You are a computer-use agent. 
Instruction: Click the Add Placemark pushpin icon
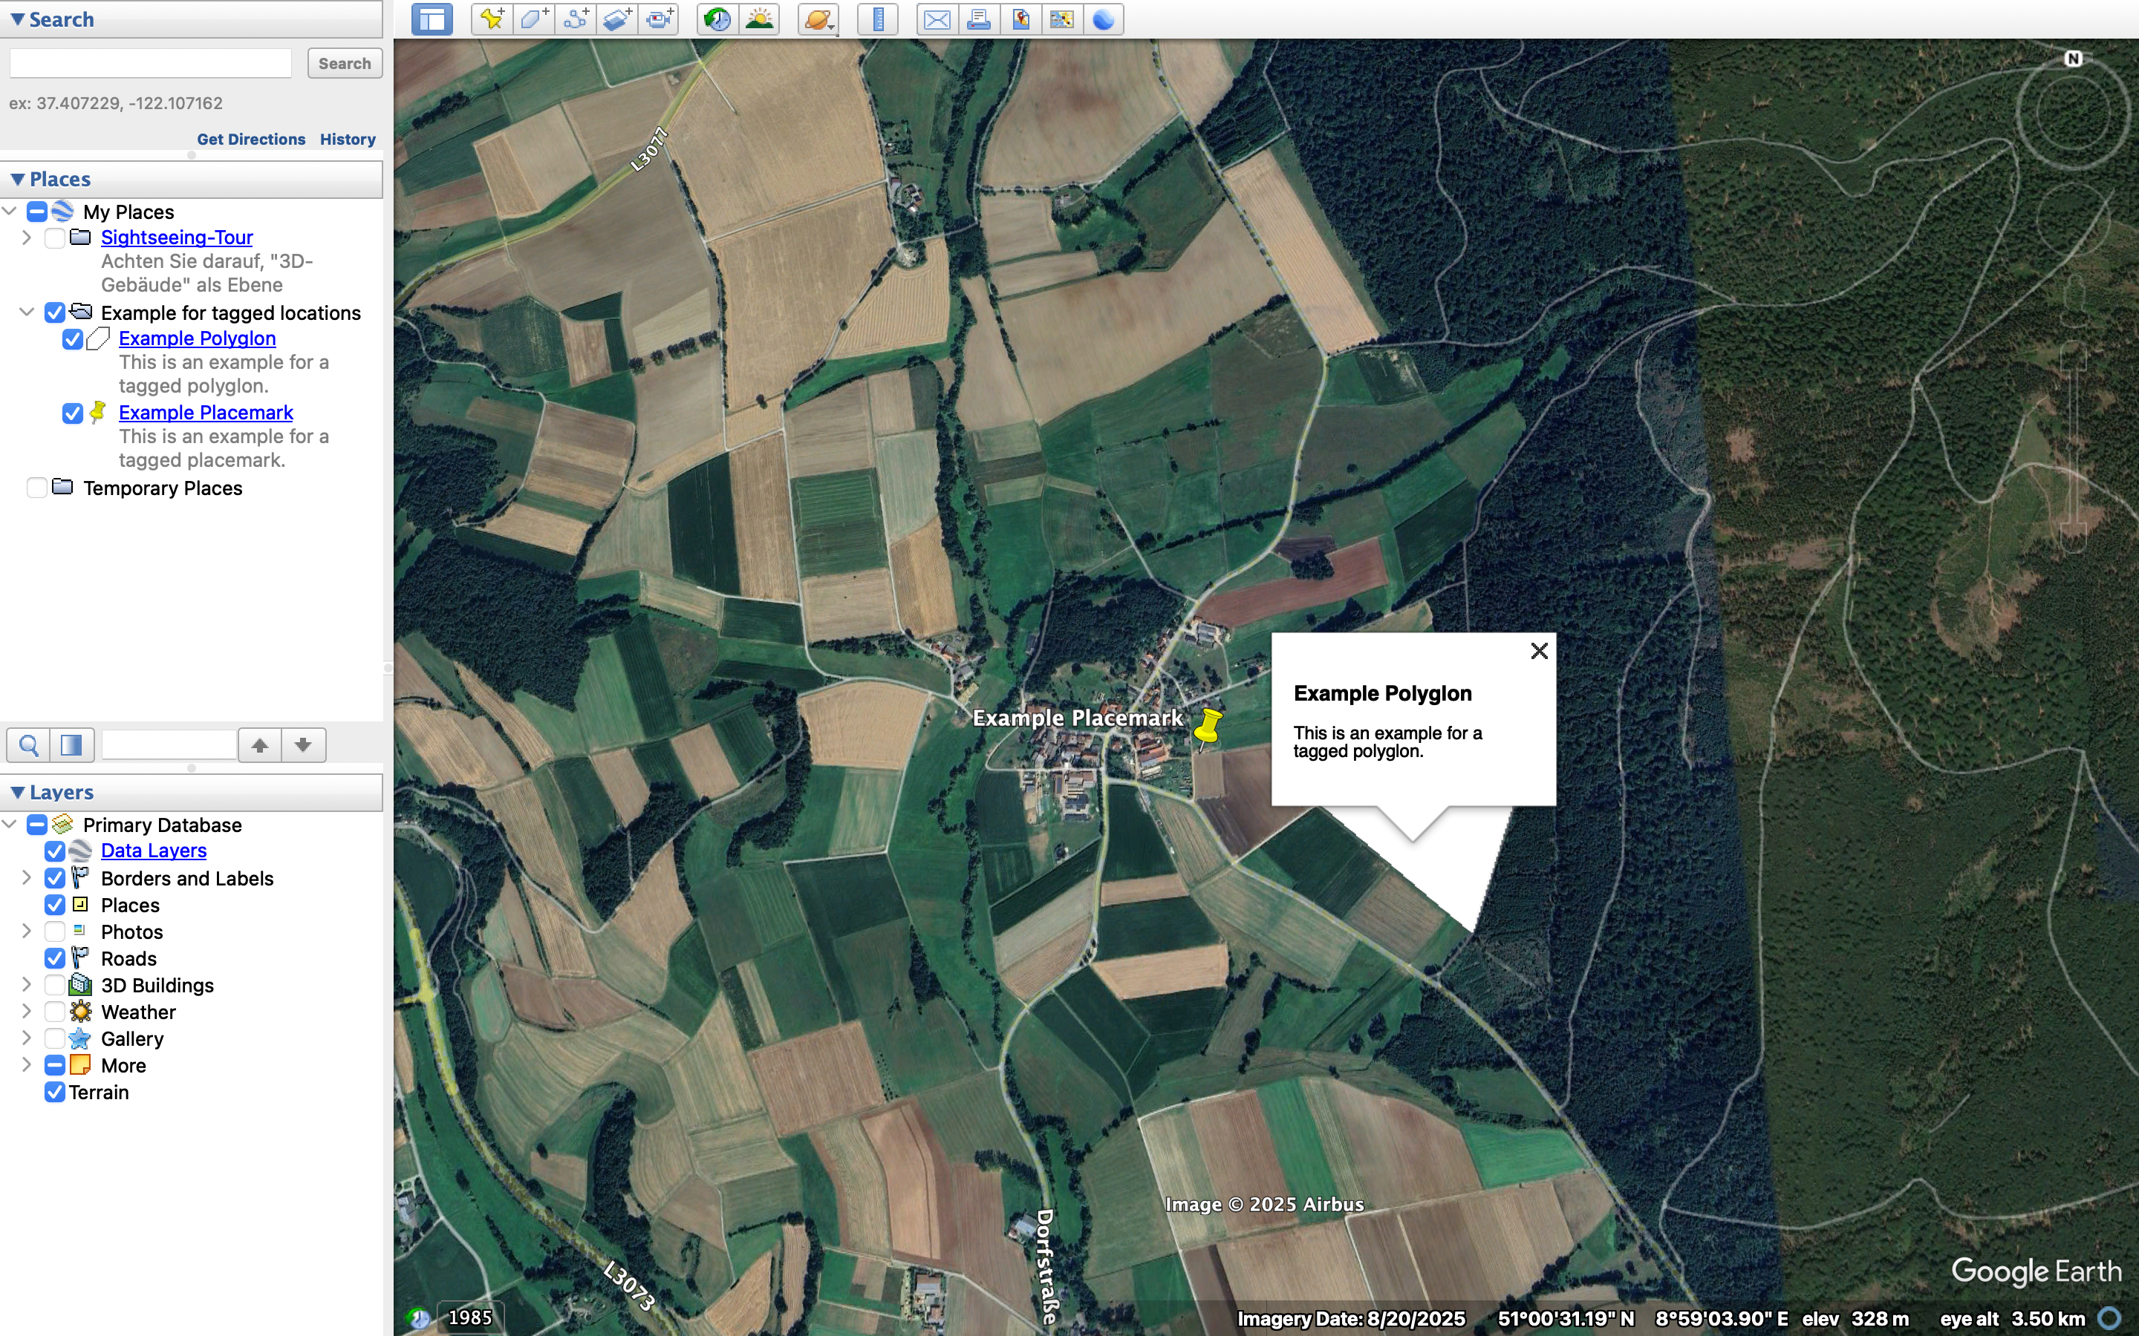492,19
